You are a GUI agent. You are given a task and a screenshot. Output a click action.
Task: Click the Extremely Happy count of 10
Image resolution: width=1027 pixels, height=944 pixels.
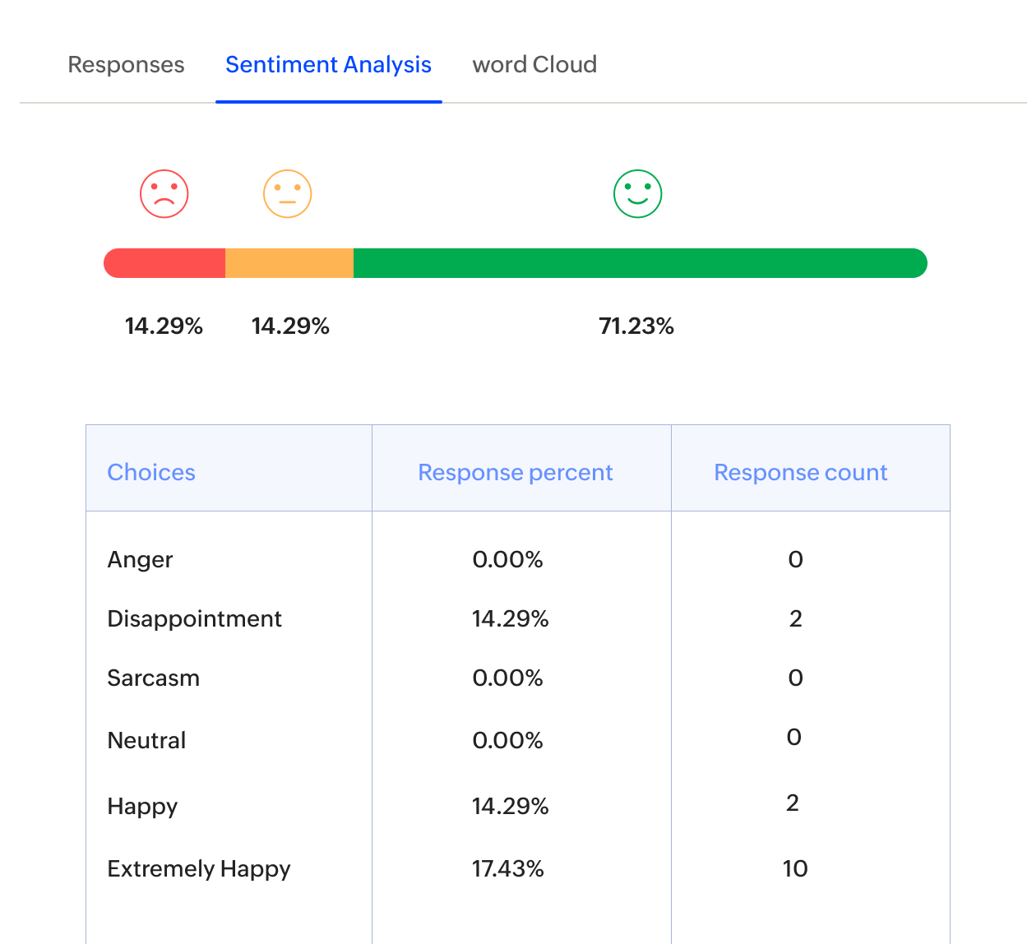[x=795, y=868]
